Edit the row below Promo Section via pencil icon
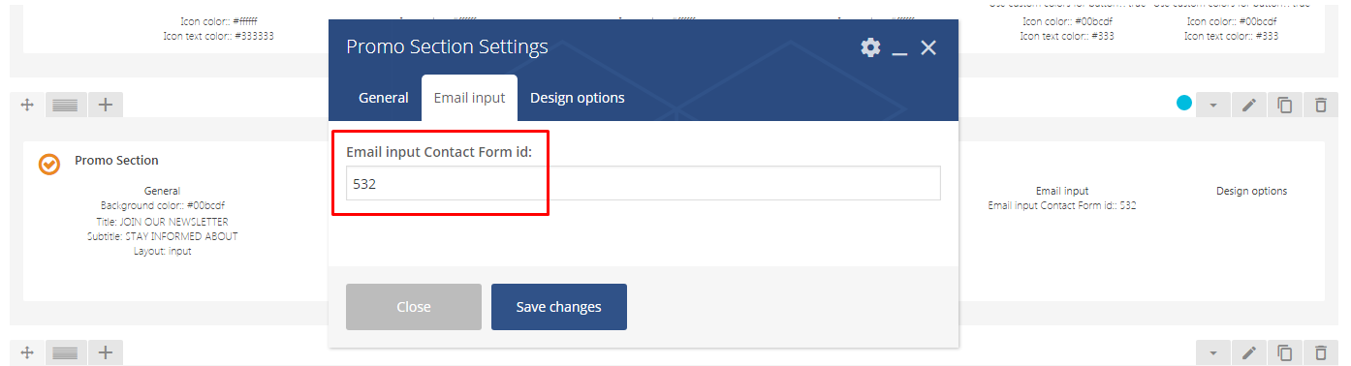Viewport: 1351px width, 366px height. pyautogui.click(x=1249, y=352)
